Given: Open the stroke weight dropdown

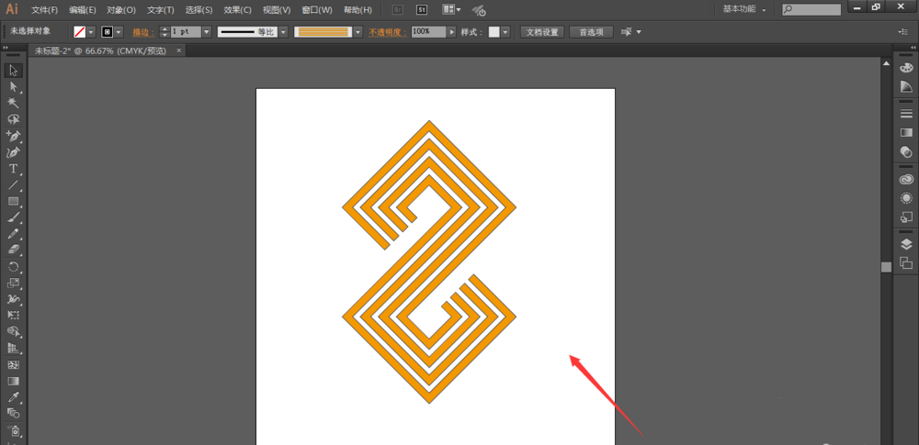Looking at the screenshot, I should coord(206,32).
